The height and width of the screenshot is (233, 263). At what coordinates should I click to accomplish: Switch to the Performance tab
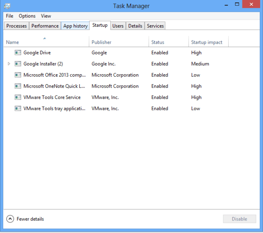[45, 26]
